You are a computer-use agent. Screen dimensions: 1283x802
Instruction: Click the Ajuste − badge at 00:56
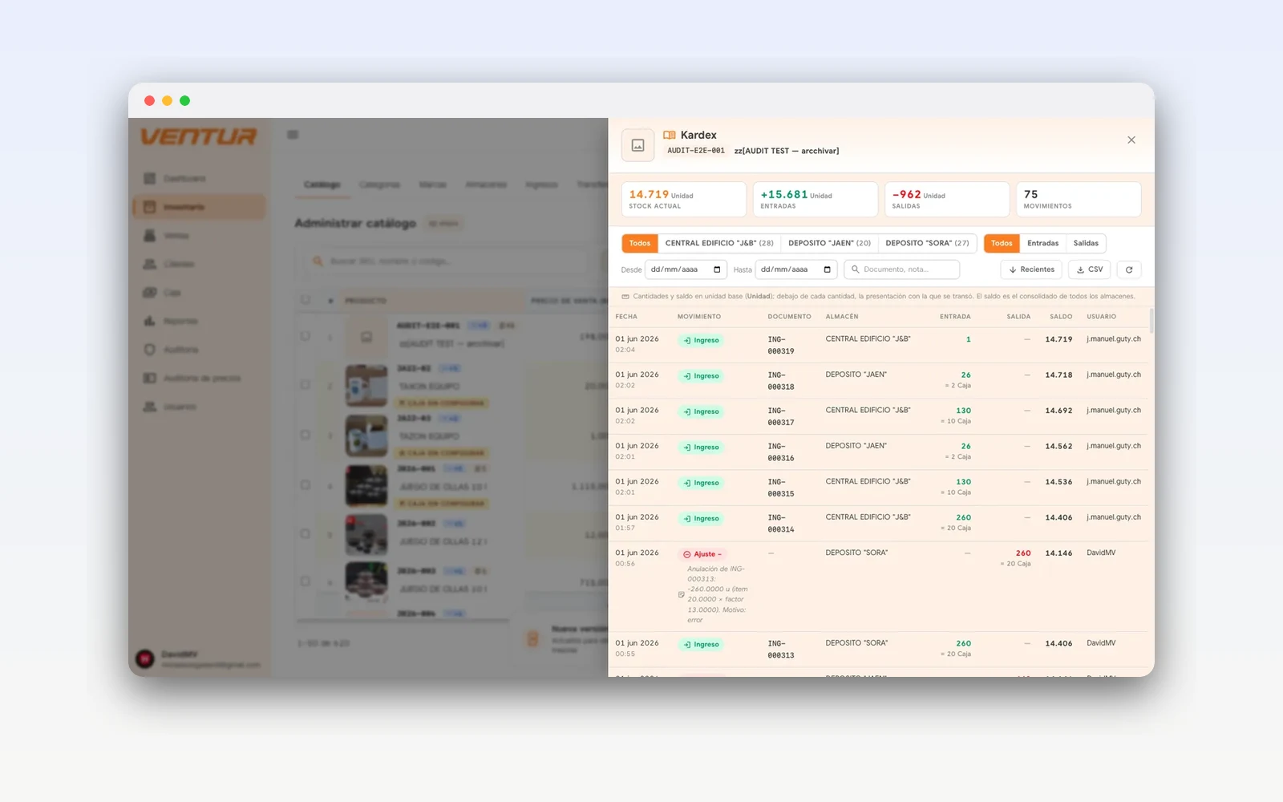coord(702,554)
